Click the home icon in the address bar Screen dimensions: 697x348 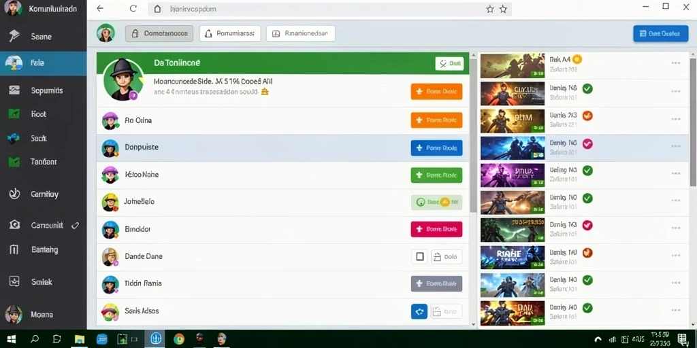coord(157,9)
